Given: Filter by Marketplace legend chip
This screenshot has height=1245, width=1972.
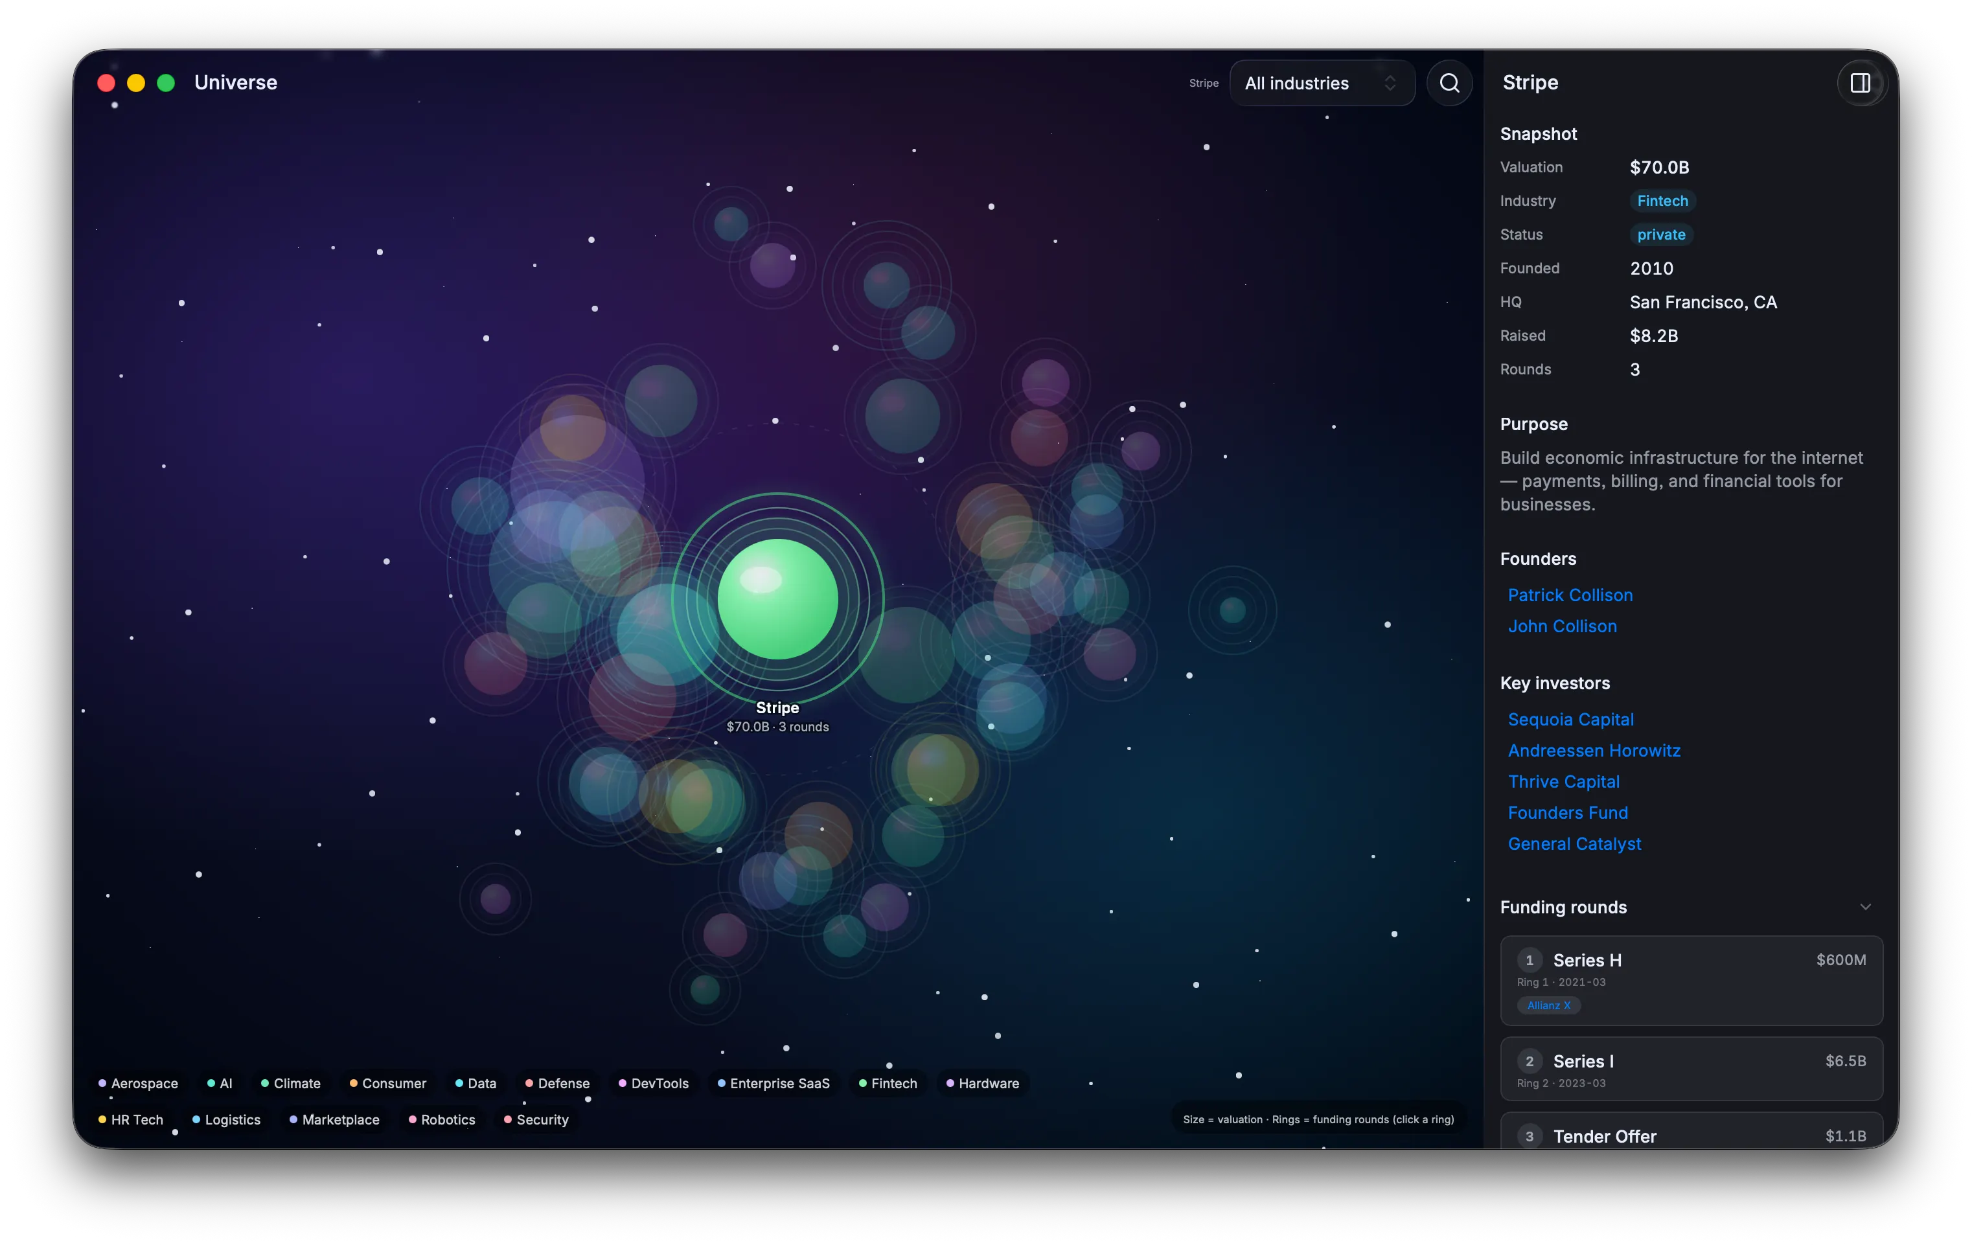Looking at the screenshot, I should pyautogui.click(x=335, y=1120).
